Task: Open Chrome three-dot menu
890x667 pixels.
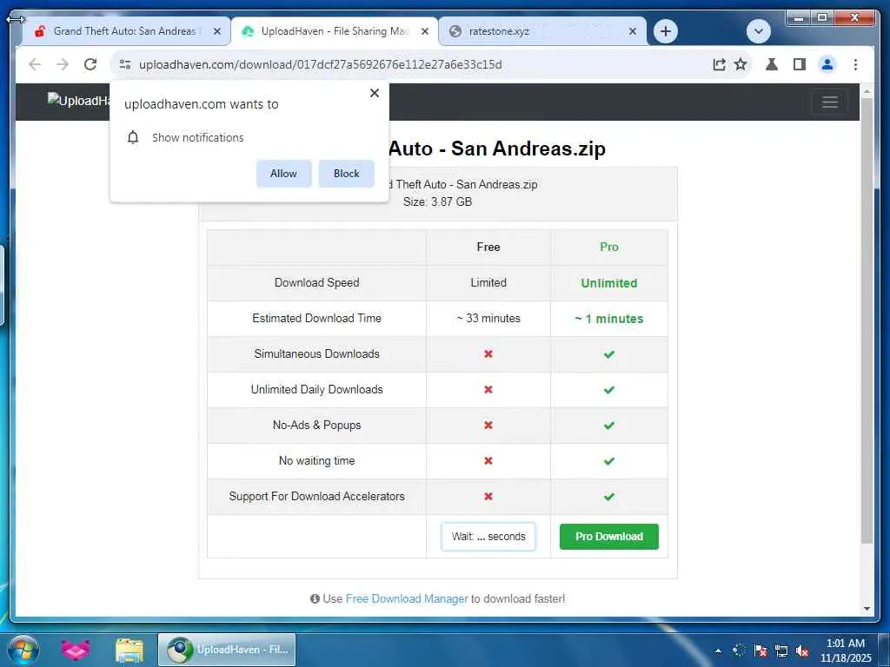Action: [855, 64]
